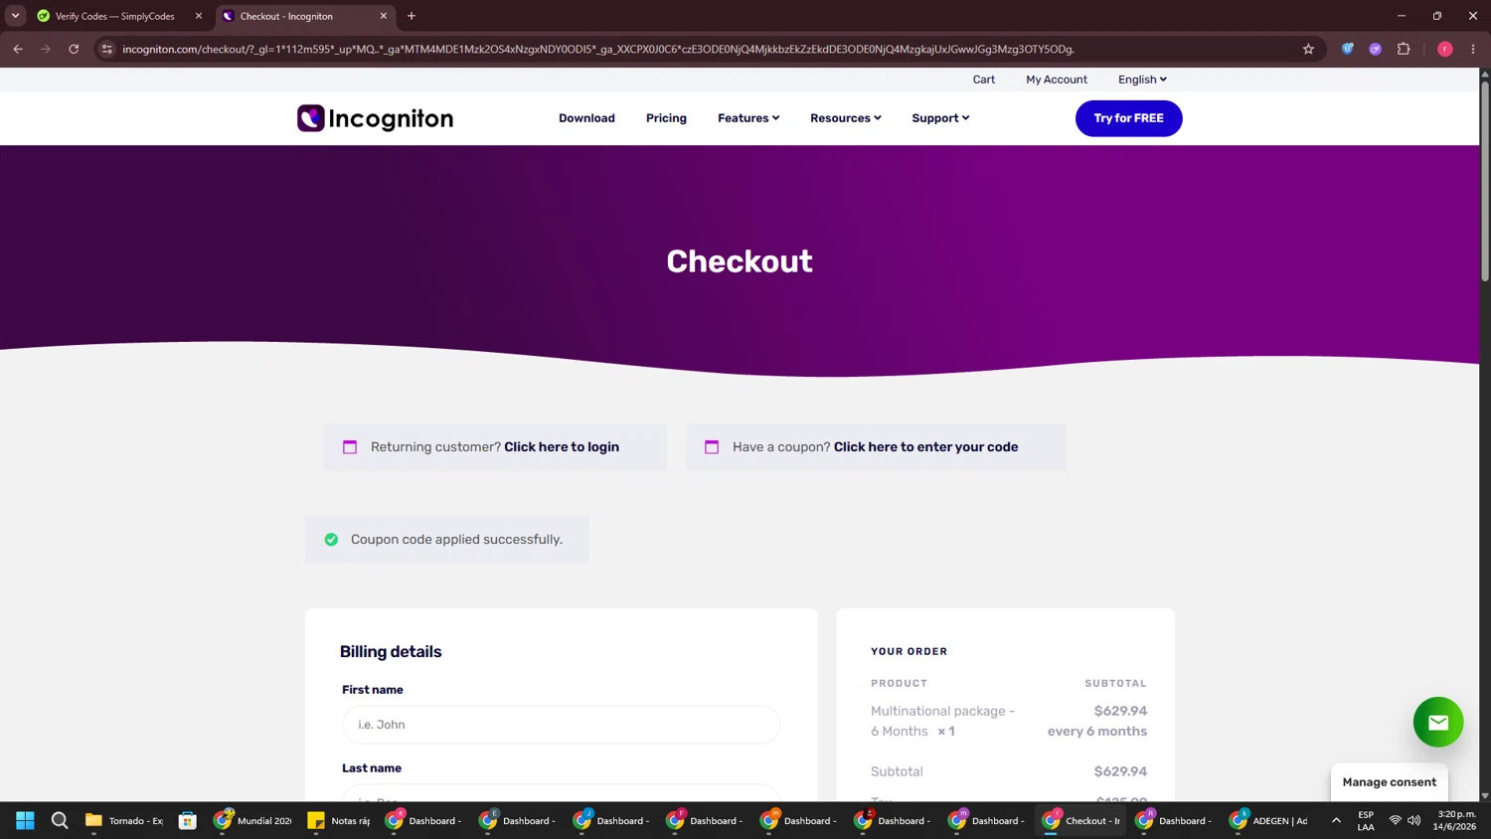Switch to the Verify Codes — SimplyCodes tab
Screen dimensions: 1491x839
(115, 16)
